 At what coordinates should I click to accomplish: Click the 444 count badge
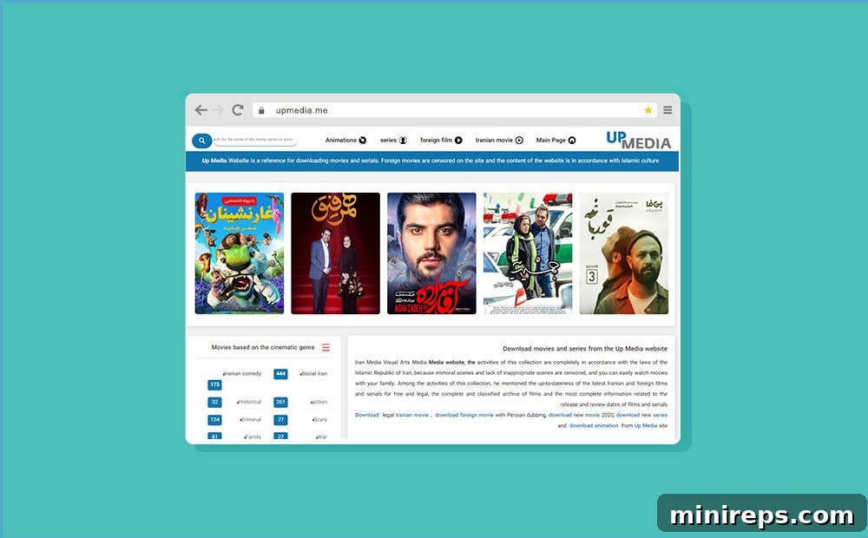280,374
